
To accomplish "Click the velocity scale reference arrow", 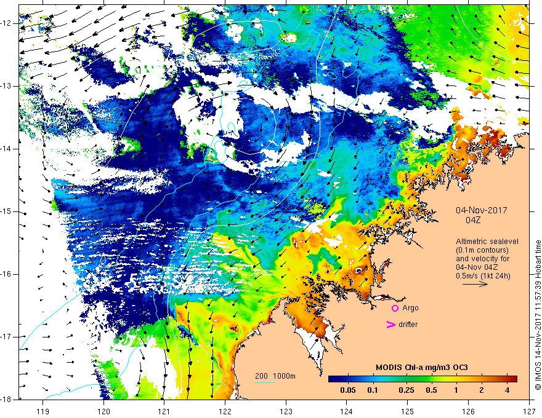I will point(475,284).
